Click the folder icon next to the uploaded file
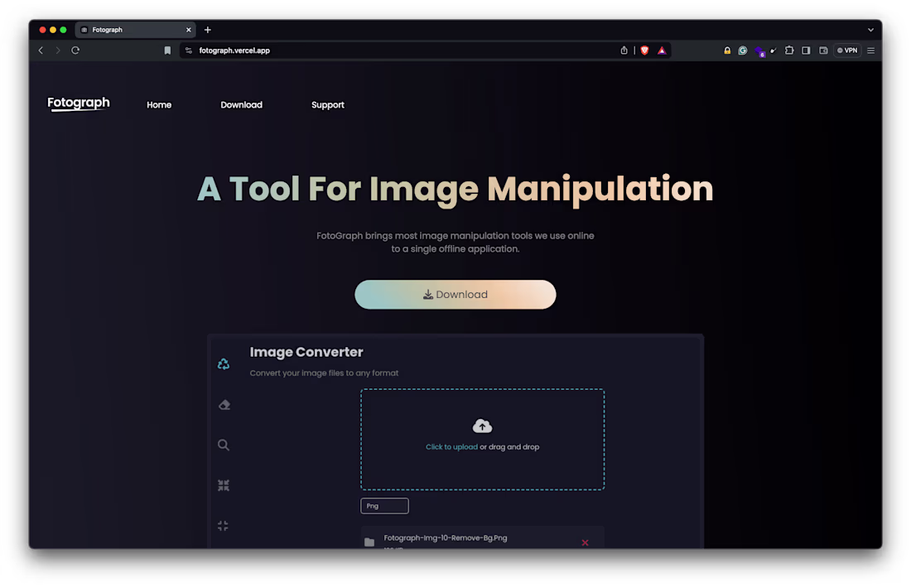 [369, 541]
